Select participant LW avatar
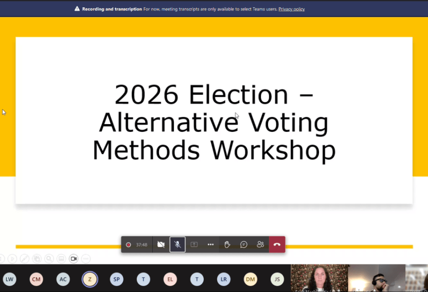The height and width of the screenshot is (292, 428). click(10, 279)
